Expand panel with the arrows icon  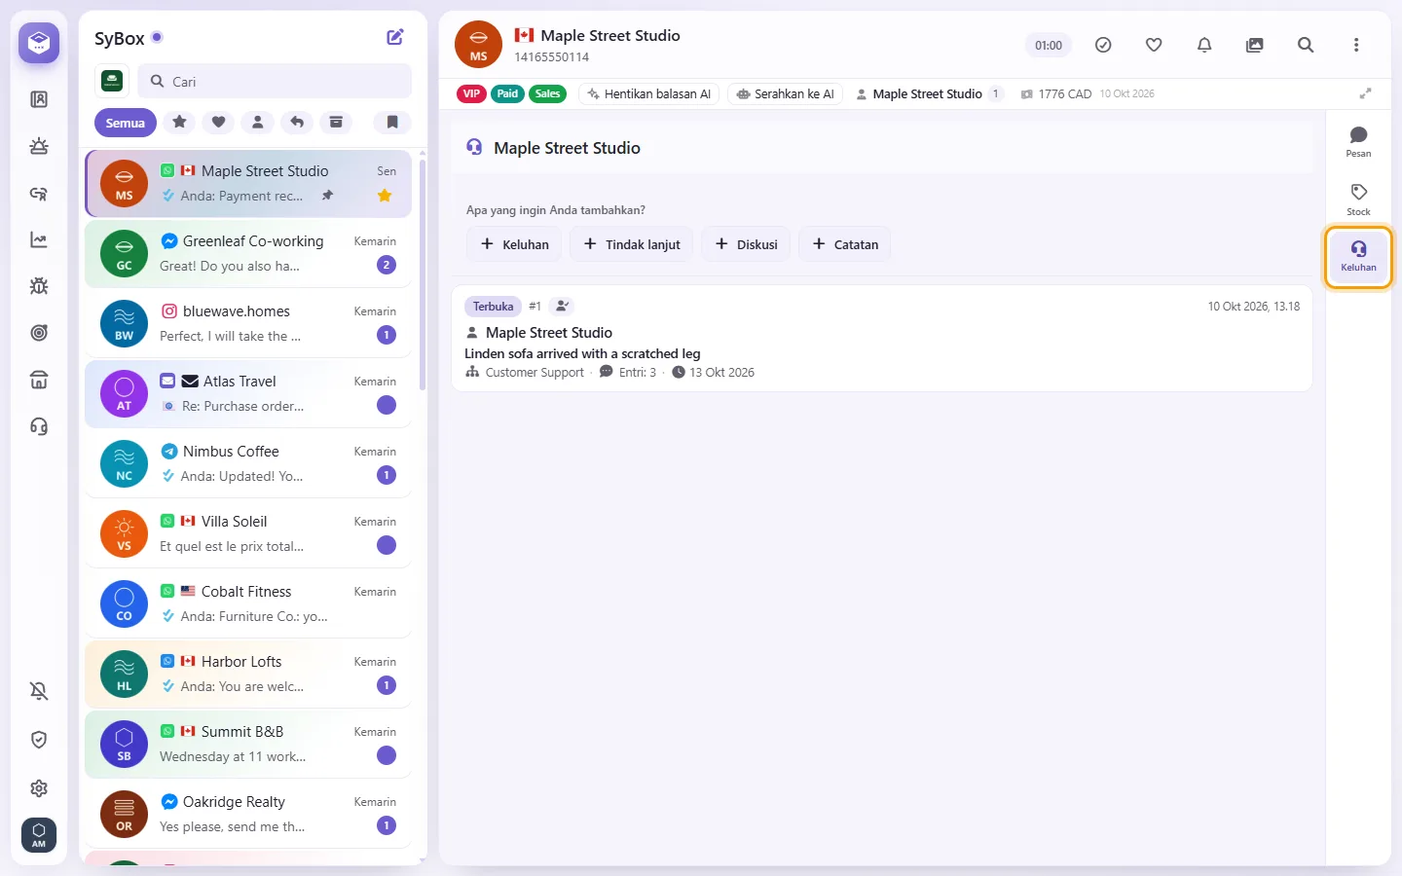pos(1366,93)
